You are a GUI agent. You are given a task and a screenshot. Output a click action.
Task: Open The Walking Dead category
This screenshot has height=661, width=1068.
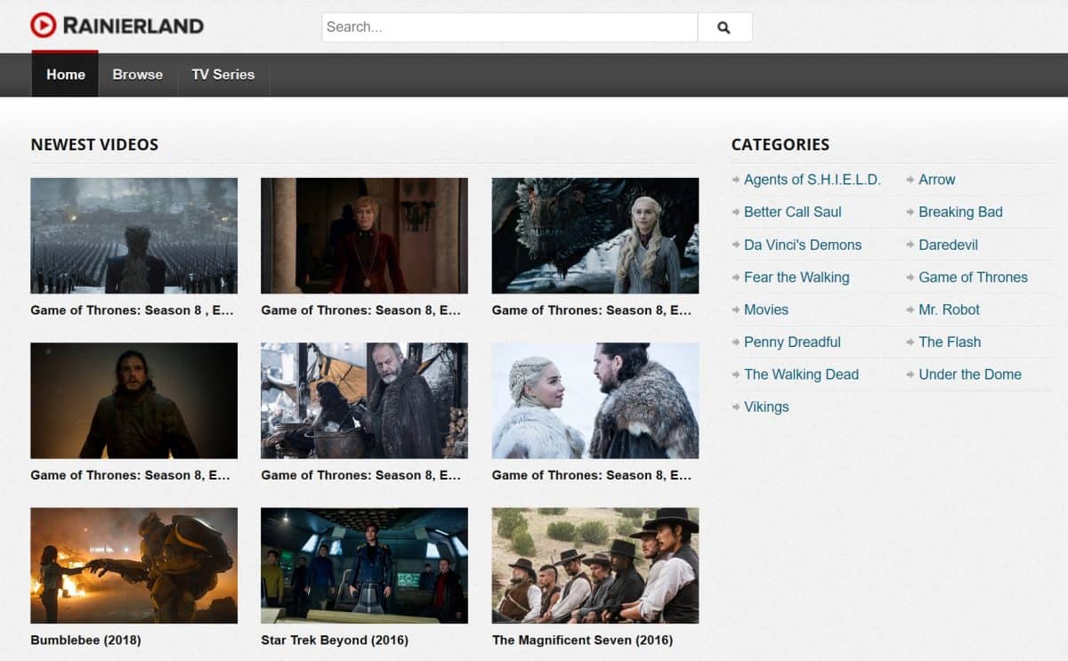tap(801, 375)
